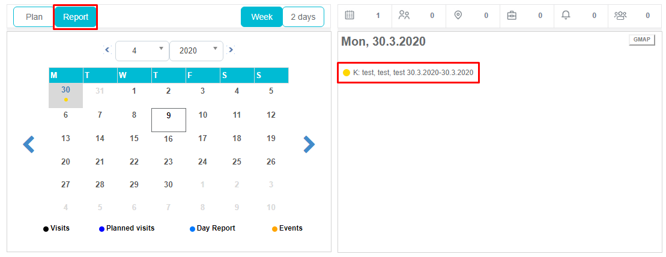Click the three-person group icon

tap(620, 16)
